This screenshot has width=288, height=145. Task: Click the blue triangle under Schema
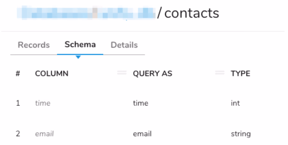[78, 57]
